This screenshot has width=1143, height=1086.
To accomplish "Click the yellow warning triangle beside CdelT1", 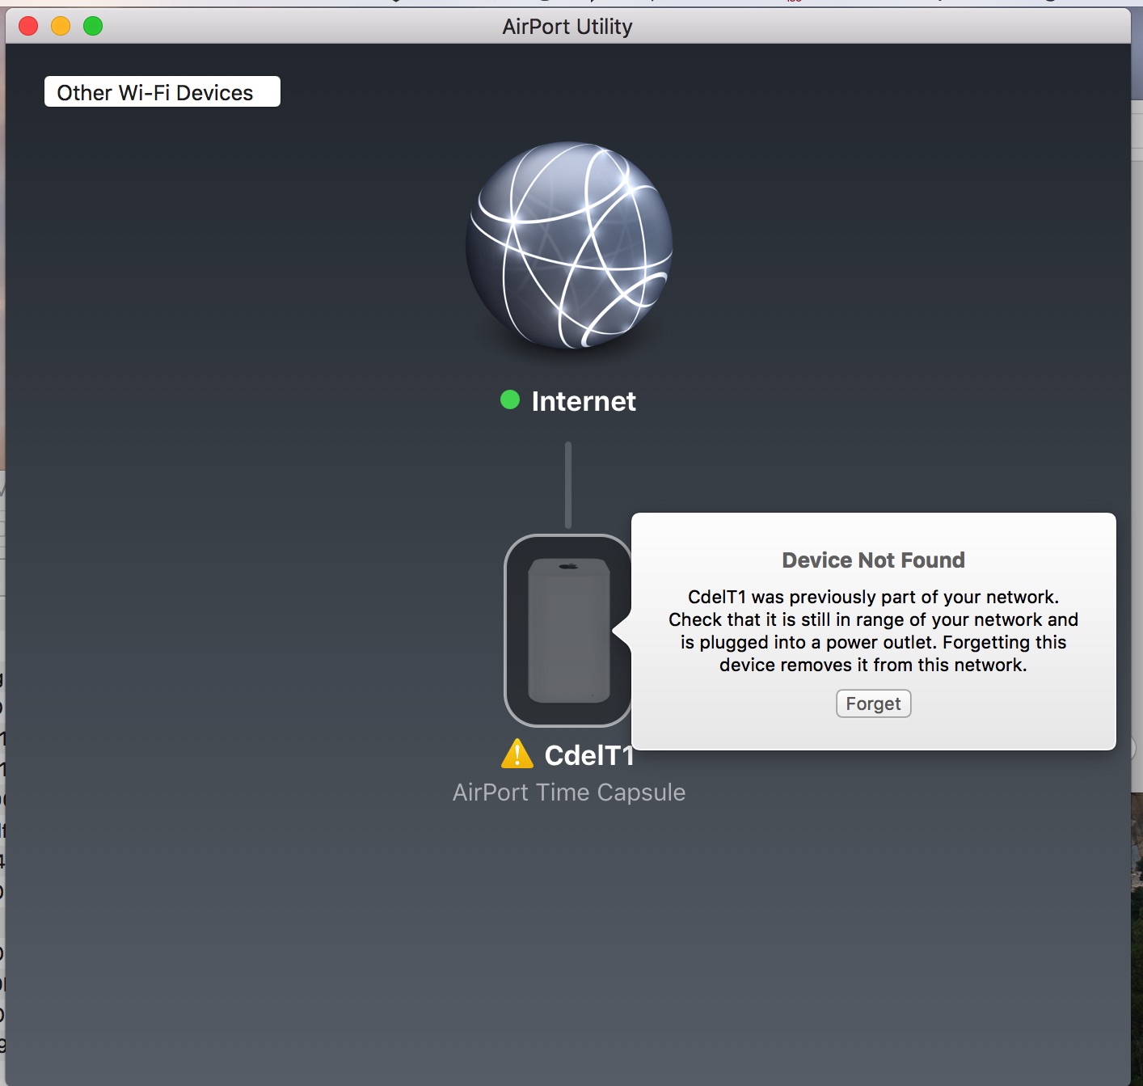I will (517, 754).
